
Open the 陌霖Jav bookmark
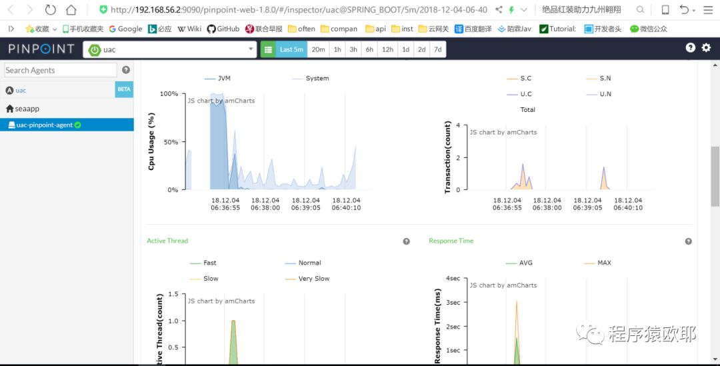pos(514,29)
